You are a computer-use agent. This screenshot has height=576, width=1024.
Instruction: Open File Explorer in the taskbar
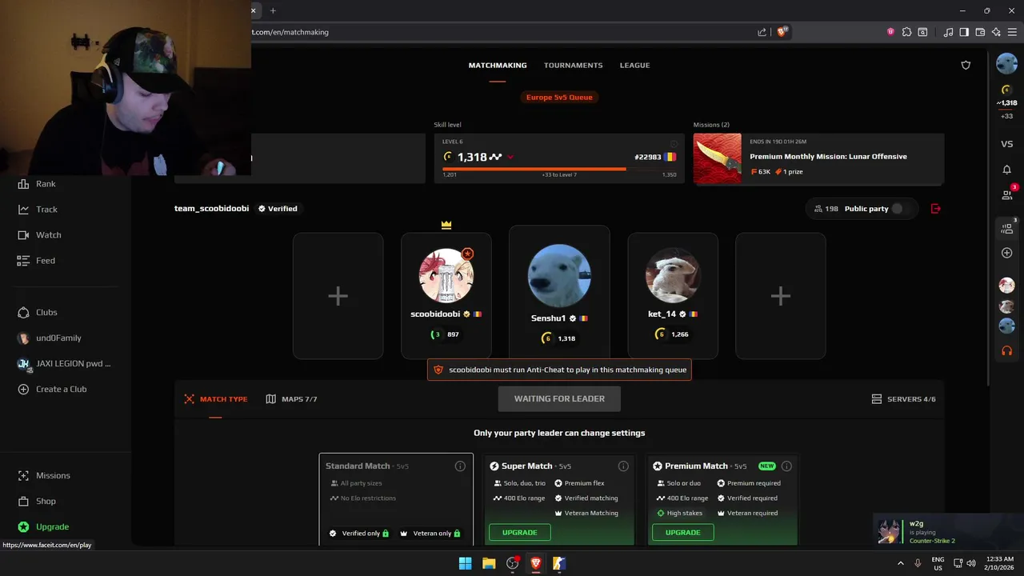[x=489, y=563]
